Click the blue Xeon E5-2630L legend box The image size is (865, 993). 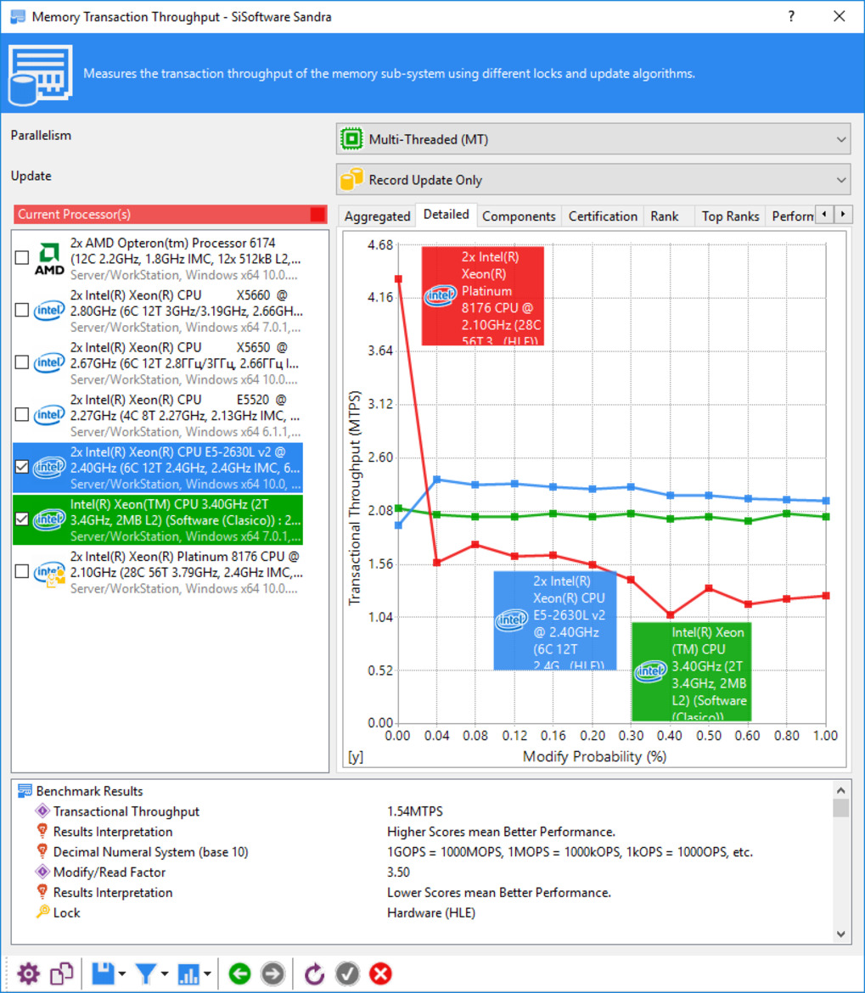click(554, 620)
